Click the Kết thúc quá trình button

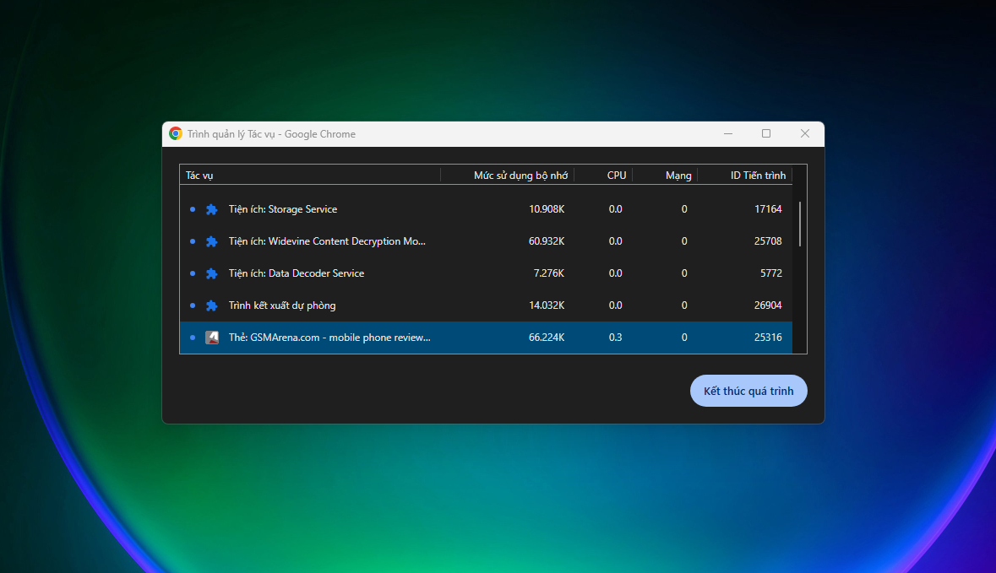click(748, 391)
